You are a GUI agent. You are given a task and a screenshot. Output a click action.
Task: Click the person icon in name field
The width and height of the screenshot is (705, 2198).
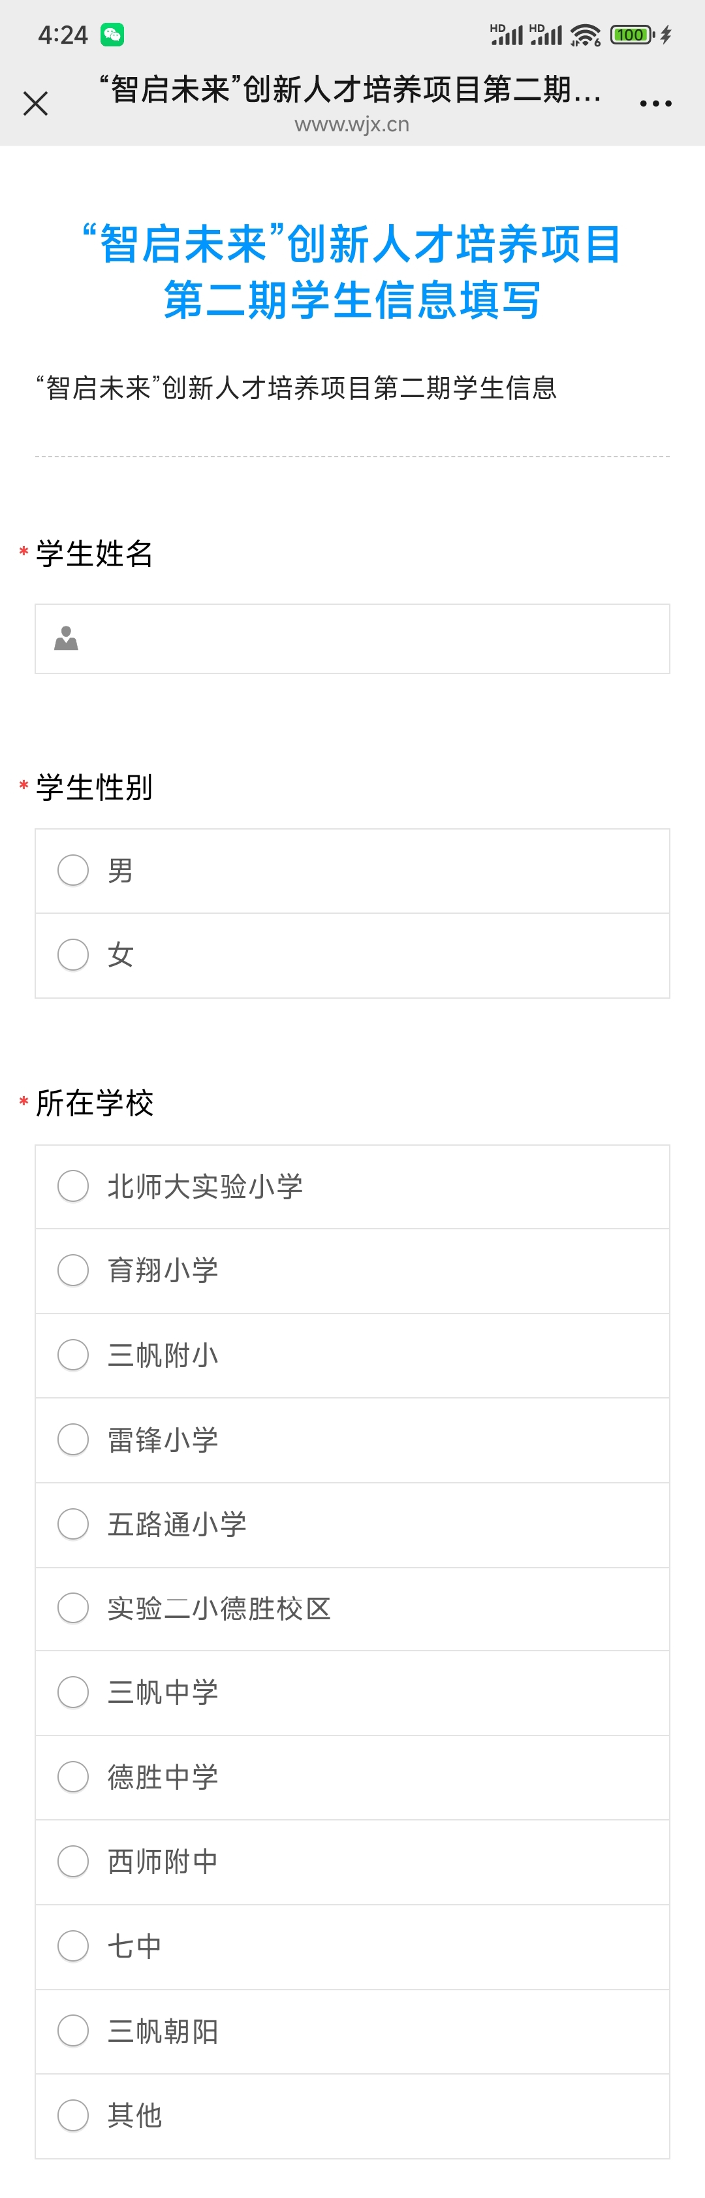click(67, 638)
